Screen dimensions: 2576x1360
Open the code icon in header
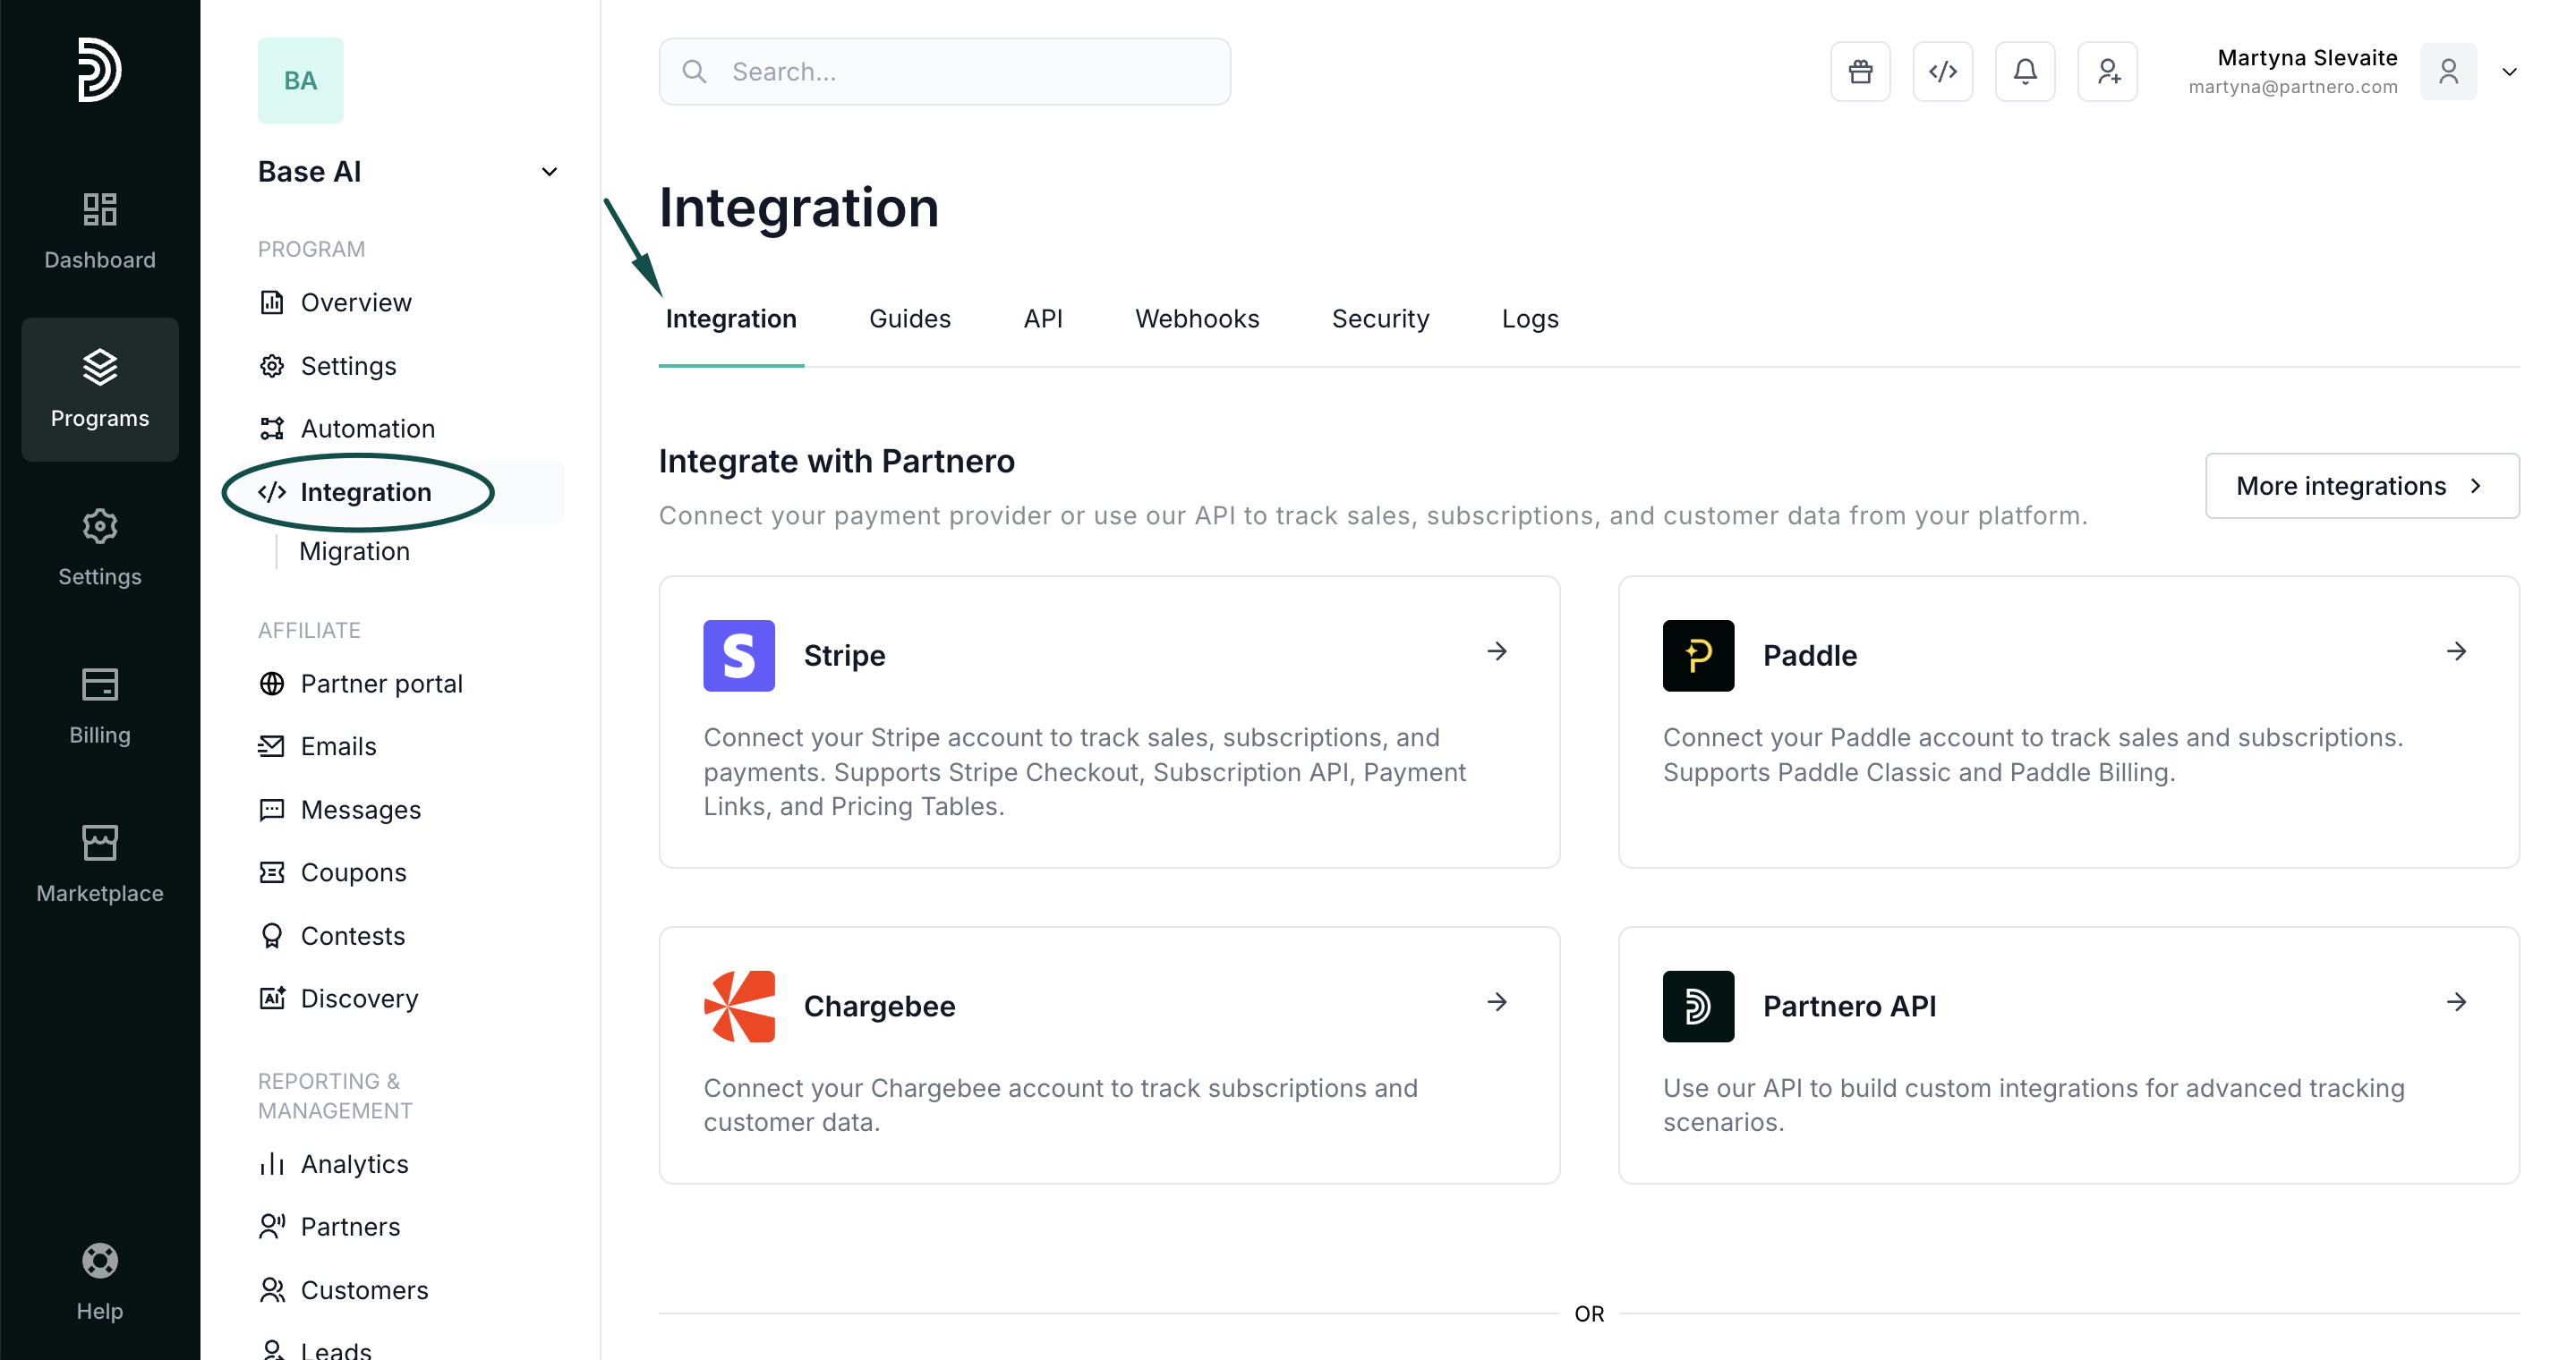click(x=1942, y=72)
